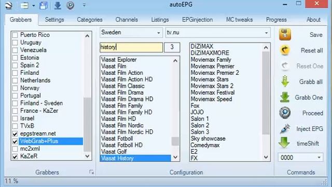Click the timeShift green arrow icon
The image size is (332, 187).
pyautogui.click(x=284, y=143)
